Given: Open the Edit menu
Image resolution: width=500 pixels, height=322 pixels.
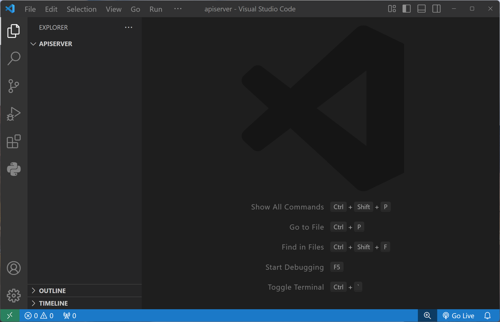Looking at the screenshot, I should point(51,9).
